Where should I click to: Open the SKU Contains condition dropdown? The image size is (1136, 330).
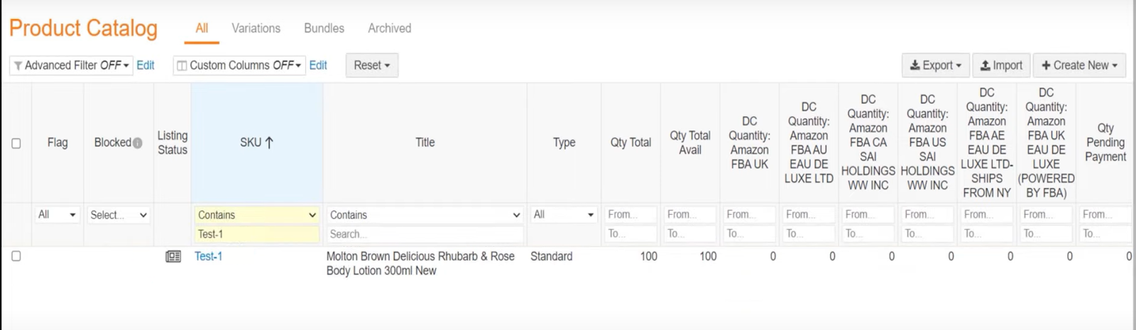point(256,214)
